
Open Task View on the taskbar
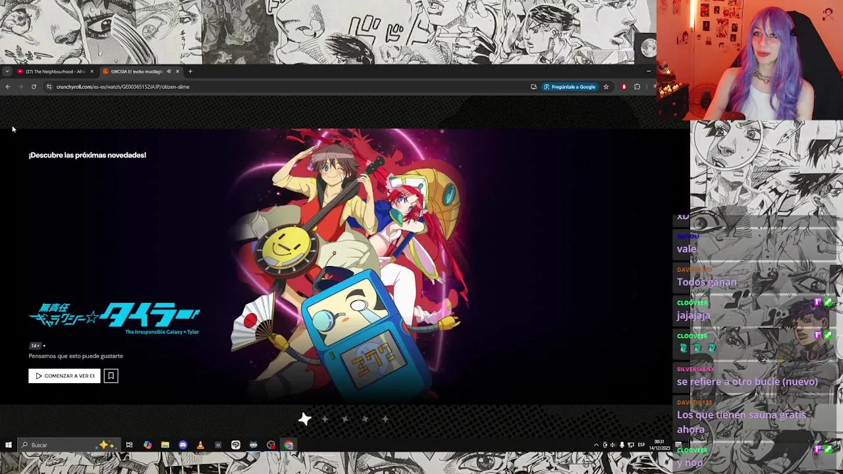(129, 445)
